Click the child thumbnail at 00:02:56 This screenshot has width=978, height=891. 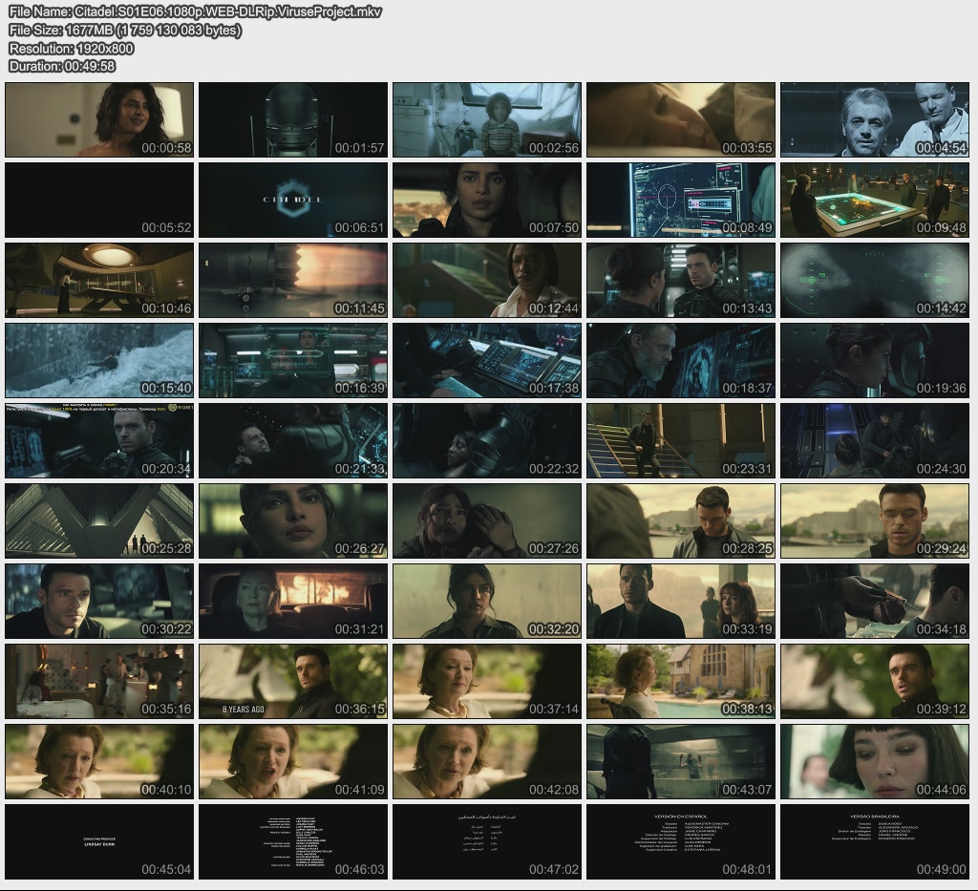487,119
